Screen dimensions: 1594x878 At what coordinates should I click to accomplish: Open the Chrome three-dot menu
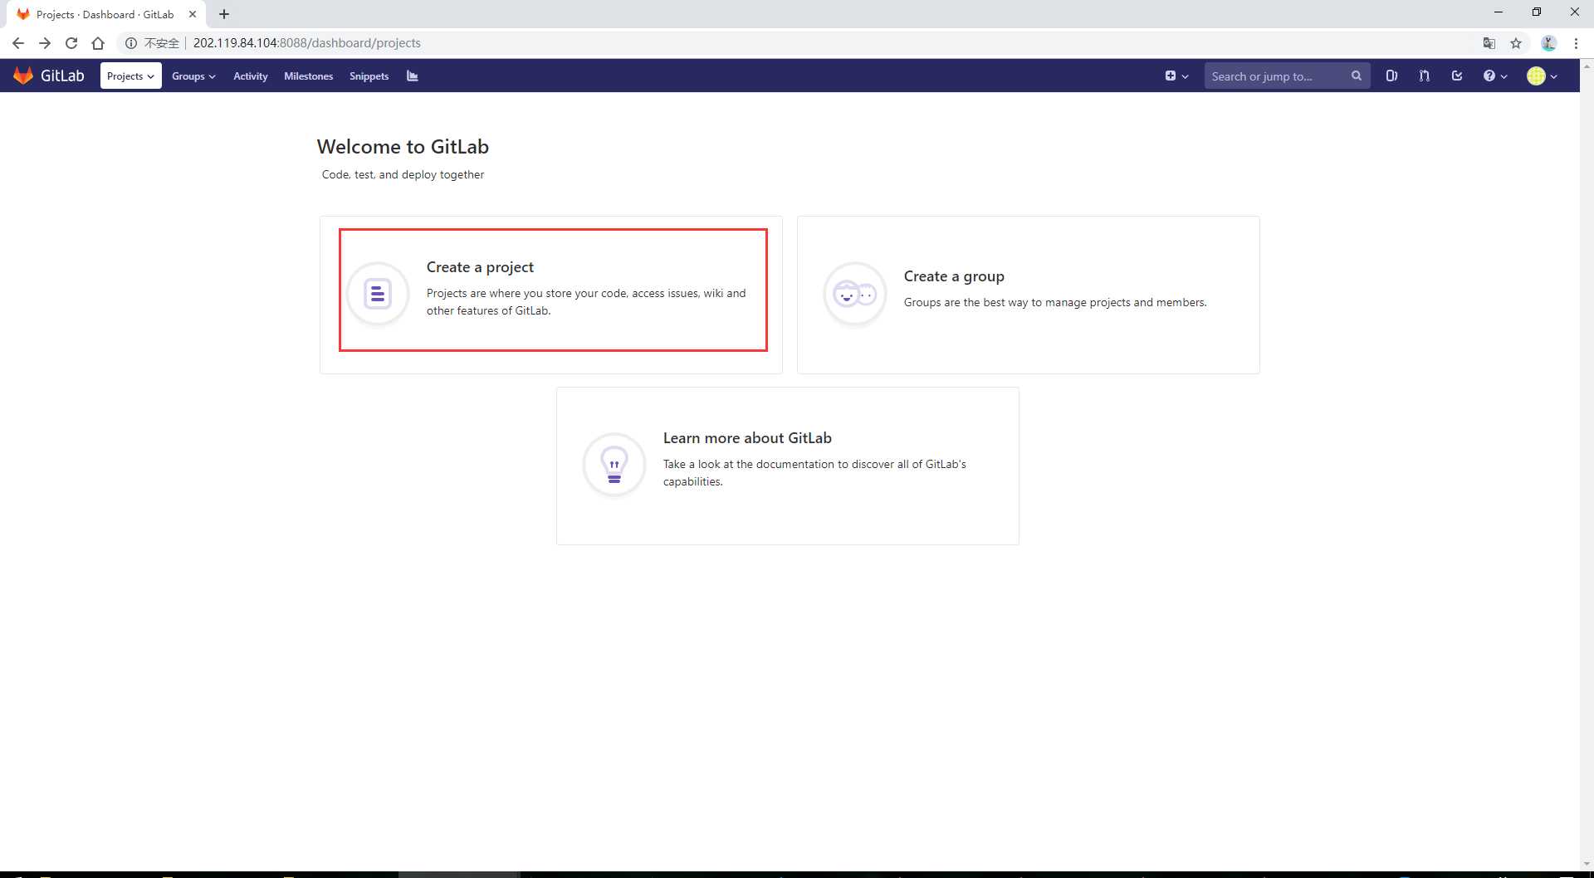pos(1576,43)
